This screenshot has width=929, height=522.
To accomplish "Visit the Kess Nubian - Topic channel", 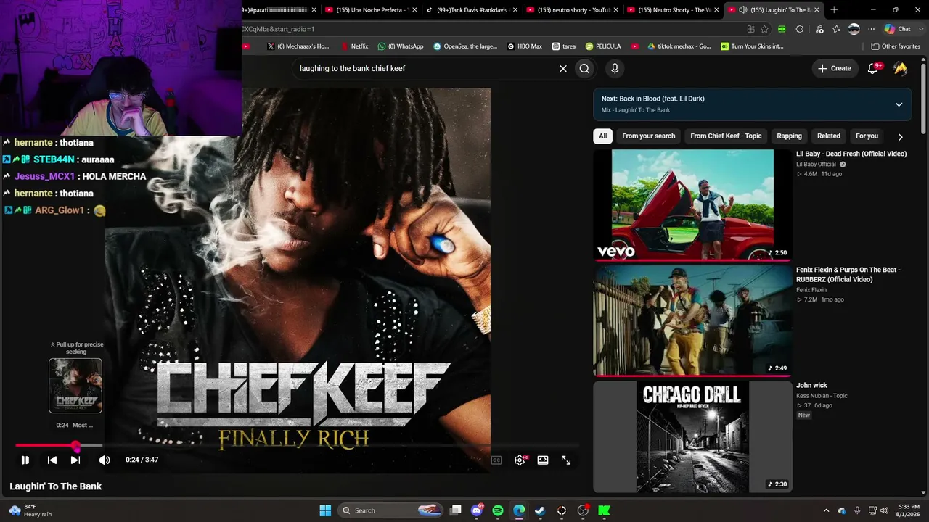I will click(822, 396).
